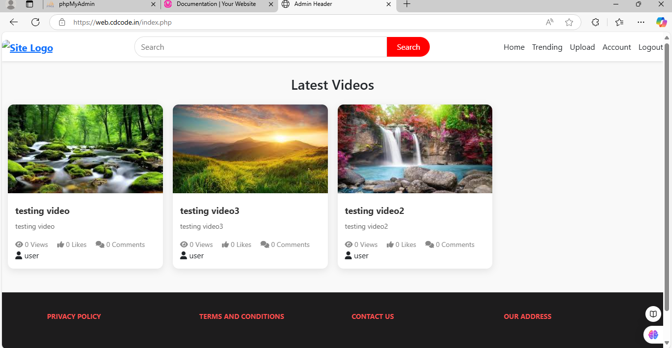672x348 pixels.
Task: Click the comments icon on testing video3
Action: [264, 244]
